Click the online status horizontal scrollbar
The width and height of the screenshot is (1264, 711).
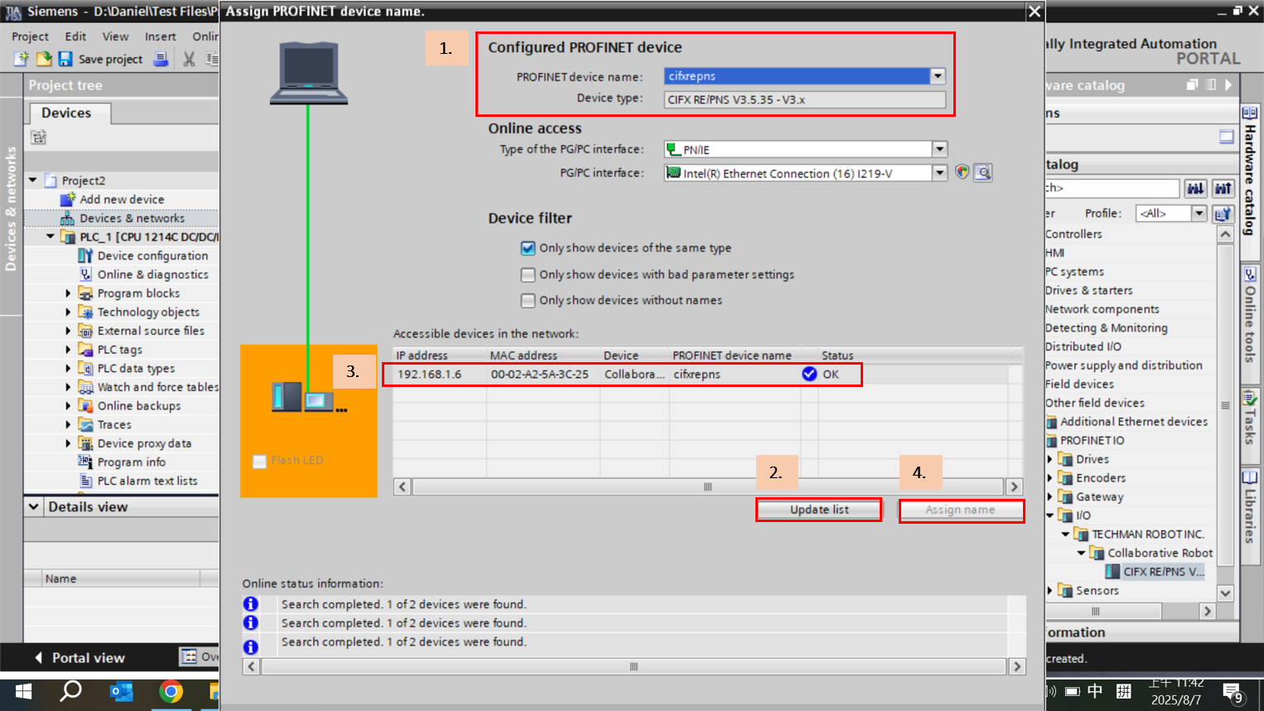[x=634, y=666]
